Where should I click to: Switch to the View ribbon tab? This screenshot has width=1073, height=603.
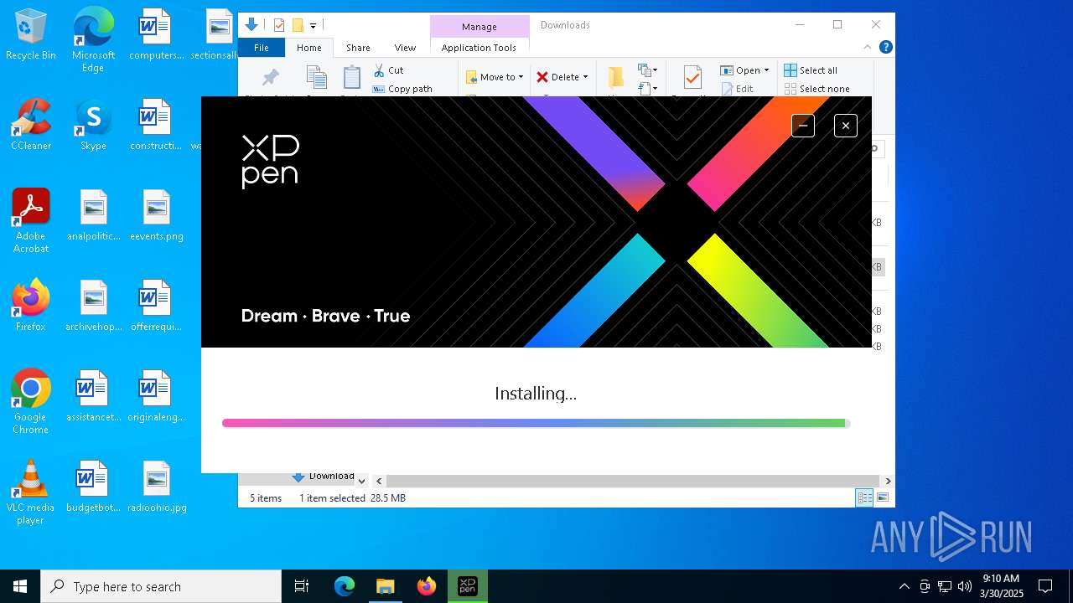click(x=405, y=48)
